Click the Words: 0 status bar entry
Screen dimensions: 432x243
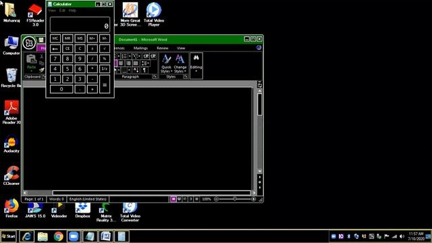coord(57,199)
